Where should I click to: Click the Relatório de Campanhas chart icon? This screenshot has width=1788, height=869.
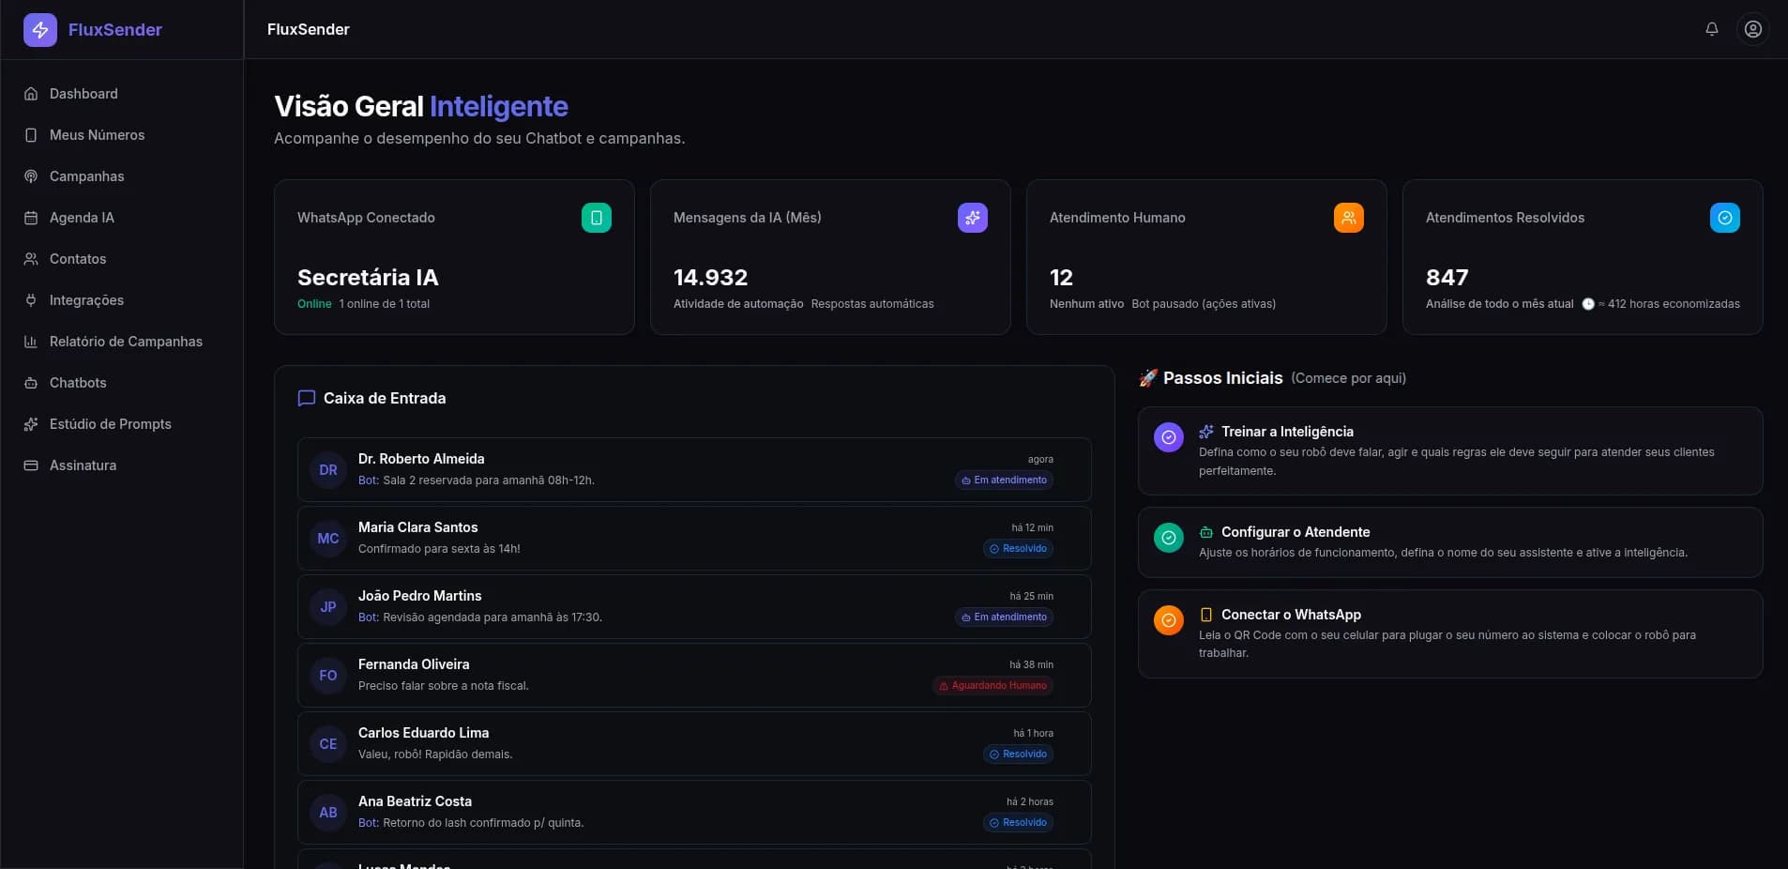(31, 342)
